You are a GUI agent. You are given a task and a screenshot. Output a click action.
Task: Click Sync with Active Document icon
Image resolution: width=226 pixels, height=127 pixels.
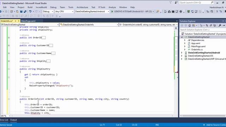click(x=207, y=25)
